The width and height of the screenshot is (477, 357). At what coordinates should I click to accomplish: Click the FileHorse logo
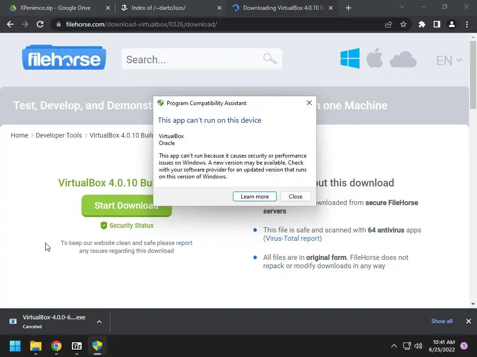point(64,58)
